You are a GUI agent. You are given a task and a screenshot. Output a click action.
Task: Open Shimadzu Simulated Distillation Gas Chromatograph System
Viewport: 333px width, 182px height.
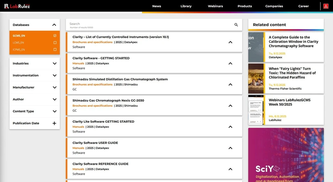[x=120, y=79]
